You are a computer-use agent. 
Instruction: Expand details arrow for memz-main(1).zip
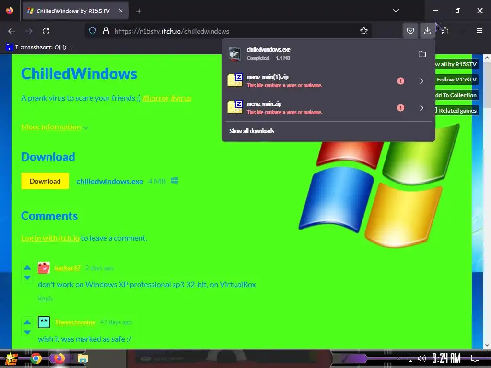click(x=422, y=81)
